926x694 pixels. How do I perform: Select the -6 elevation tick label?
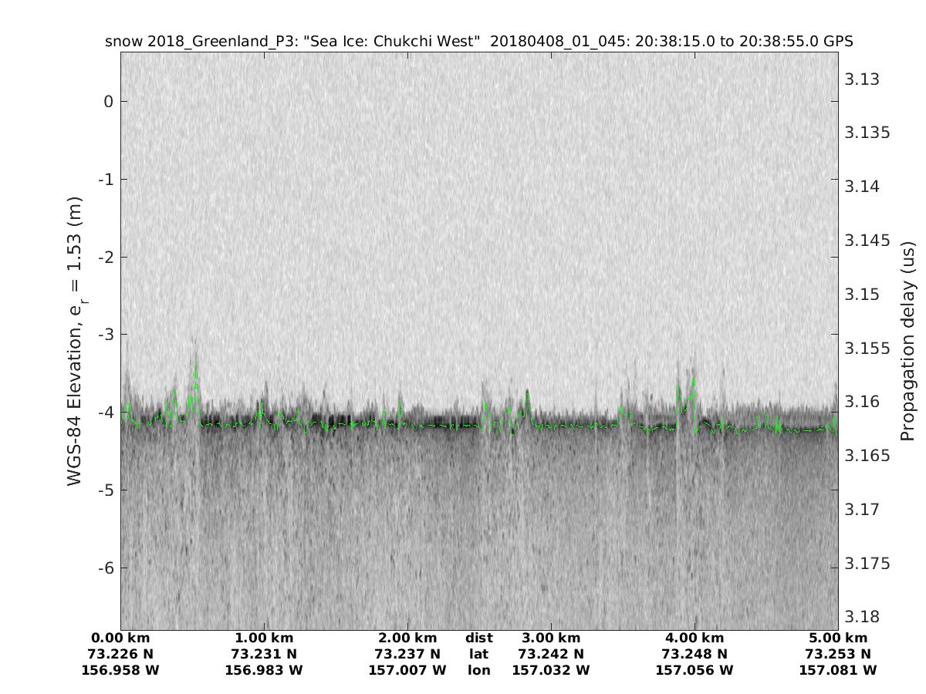pyautogui.click(x=106, y=568)
